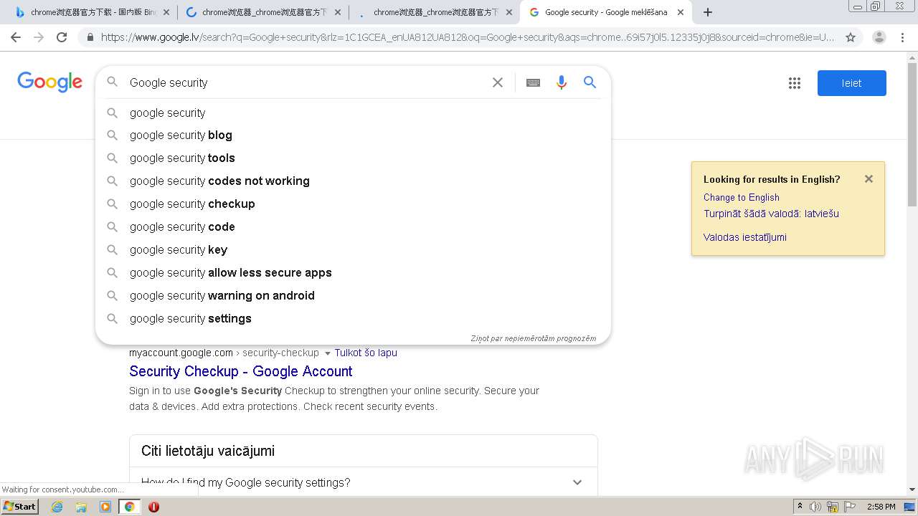This screenshot has height=516, width=918.
Task: Click 'Change to English' link
Action: pyautogui.click(x=741, y=197)
